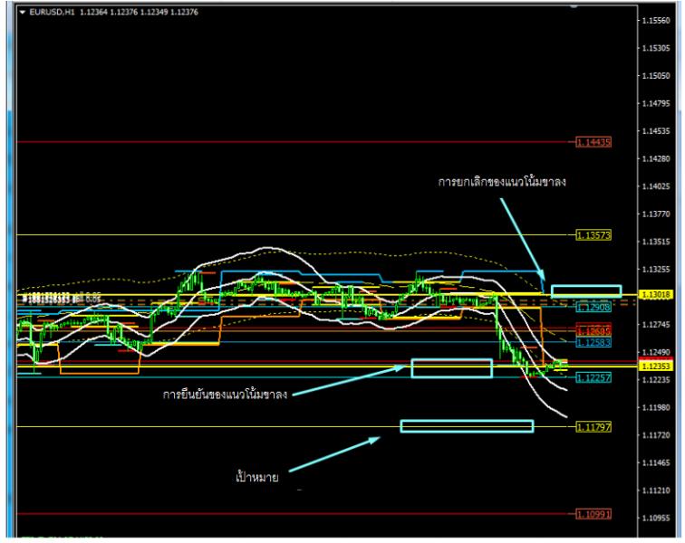Select the red level label 1.10991
685x543 pixels.
point(593,514)
